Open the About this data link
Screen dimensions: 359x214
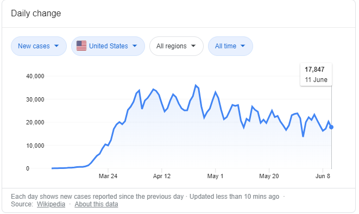coord(96,204)
